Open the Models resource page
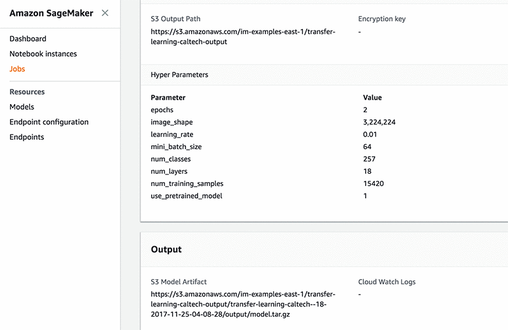Viewport: 508px width, 330px height. (22, 107)
